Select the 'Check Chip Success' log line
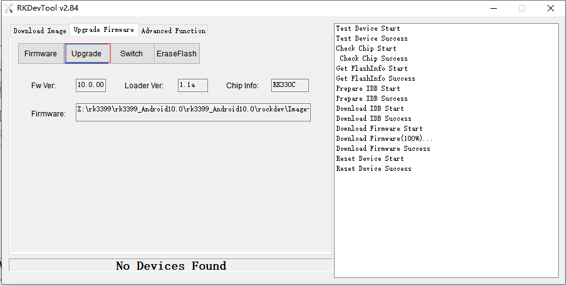Viewport: 567px width, 286px height. coord(373,58)
